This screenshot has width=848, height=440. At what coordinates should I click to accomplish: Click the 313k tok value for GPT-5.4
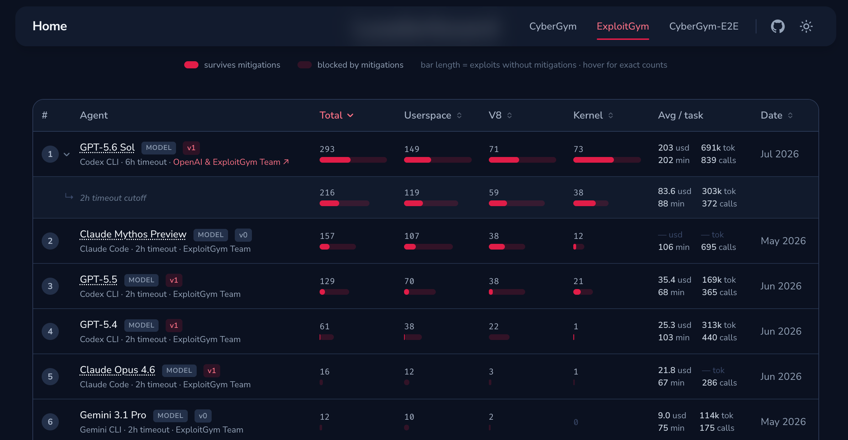(719, 325)
